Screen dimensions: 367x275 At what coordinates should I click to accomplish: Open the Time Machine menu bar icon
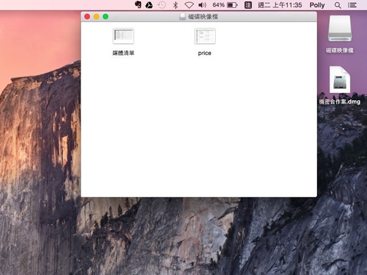161,5
